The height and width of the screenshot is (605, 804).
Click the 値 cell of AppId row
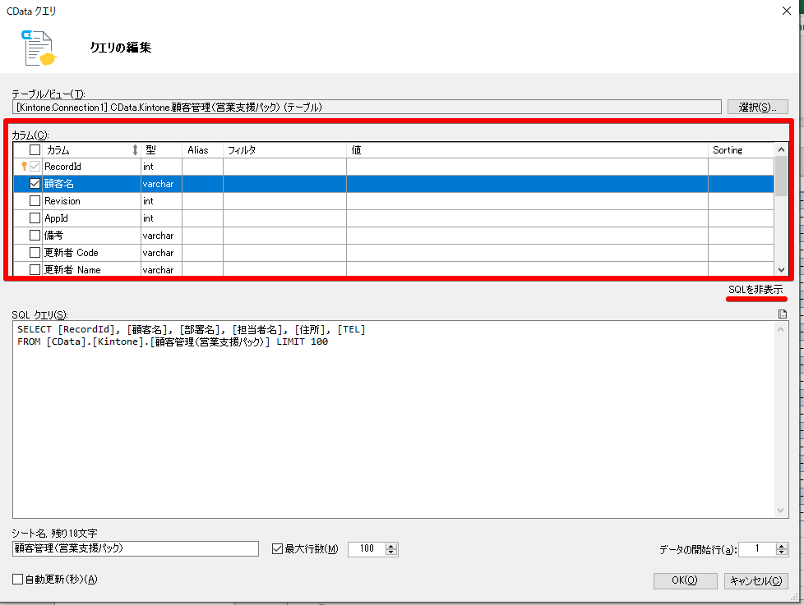(x=527, y=218)
